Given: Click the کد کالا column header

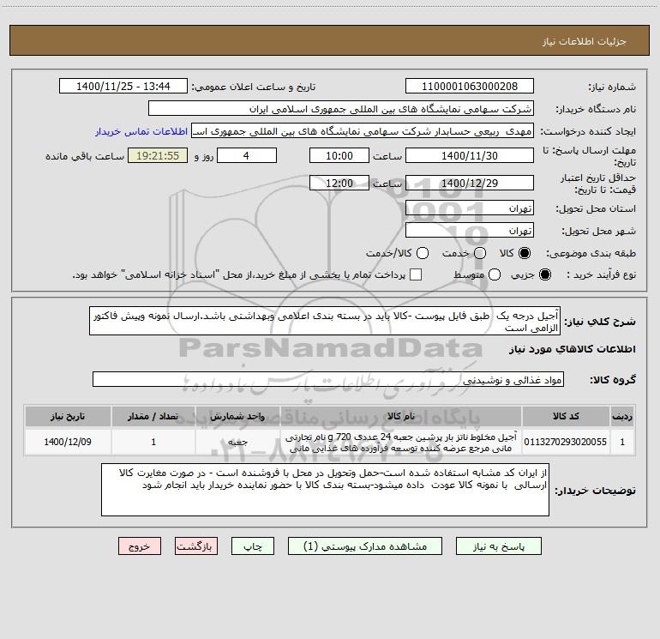Looking at the screenshot, I should (566, 417).
